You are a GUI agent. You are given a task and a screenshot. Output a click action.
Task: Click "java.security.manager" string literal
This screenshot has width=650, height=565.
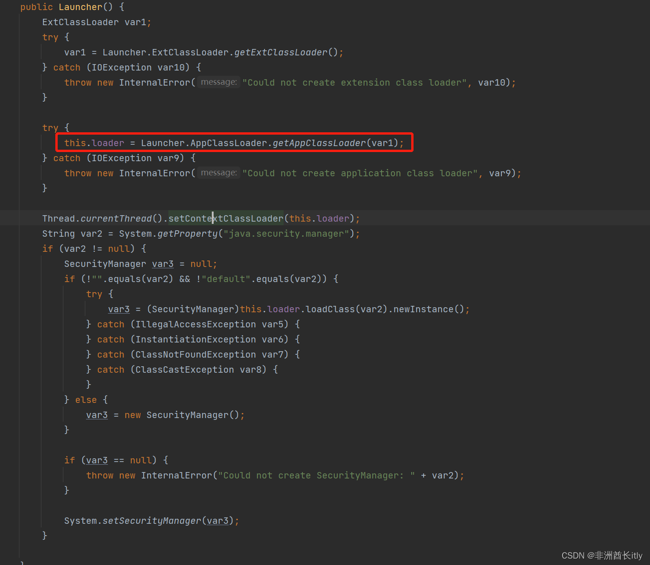click(286, 234)
